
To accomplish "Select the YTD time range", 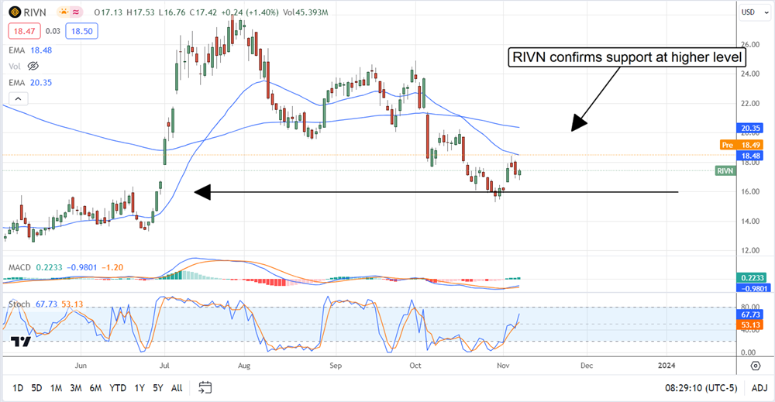I will 118,387.
